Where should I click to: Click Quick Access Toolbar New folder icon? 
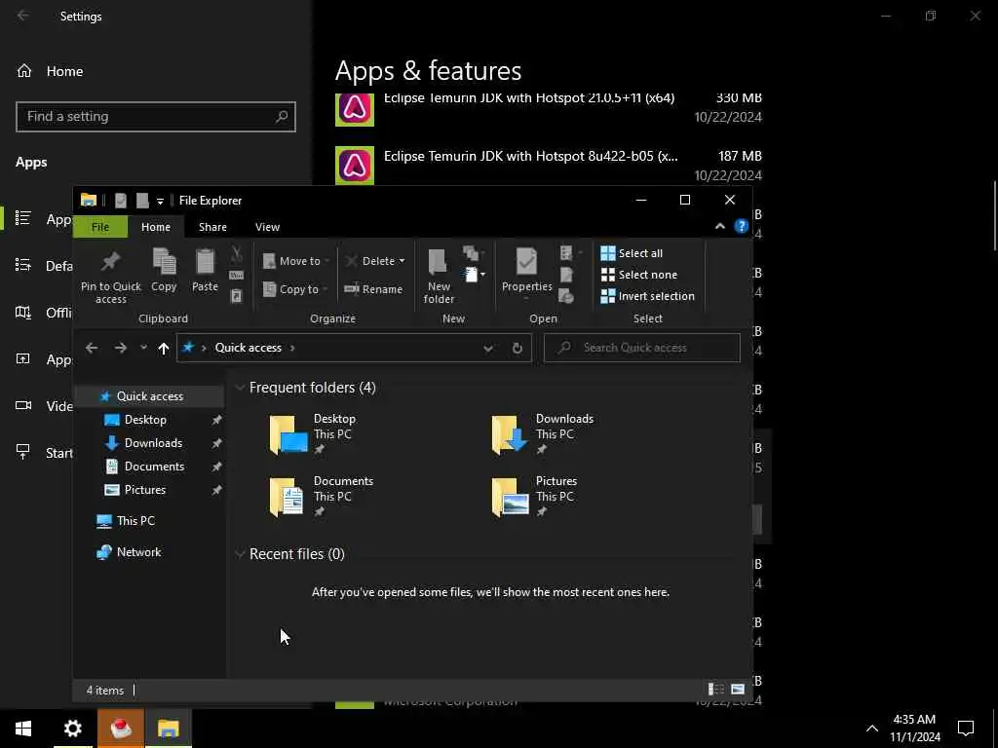pos(142,201)
